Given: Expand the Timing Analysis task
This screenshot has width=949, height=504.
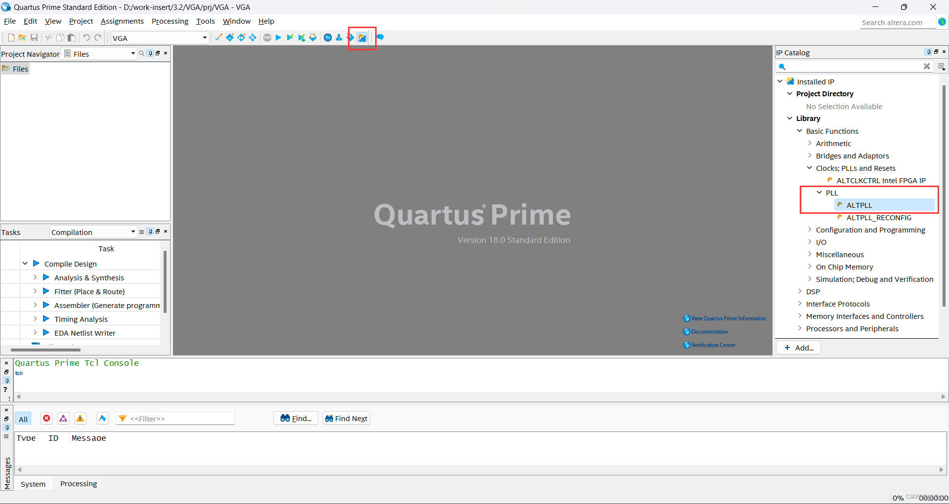Looking at the screenshot, I should 35,319.
